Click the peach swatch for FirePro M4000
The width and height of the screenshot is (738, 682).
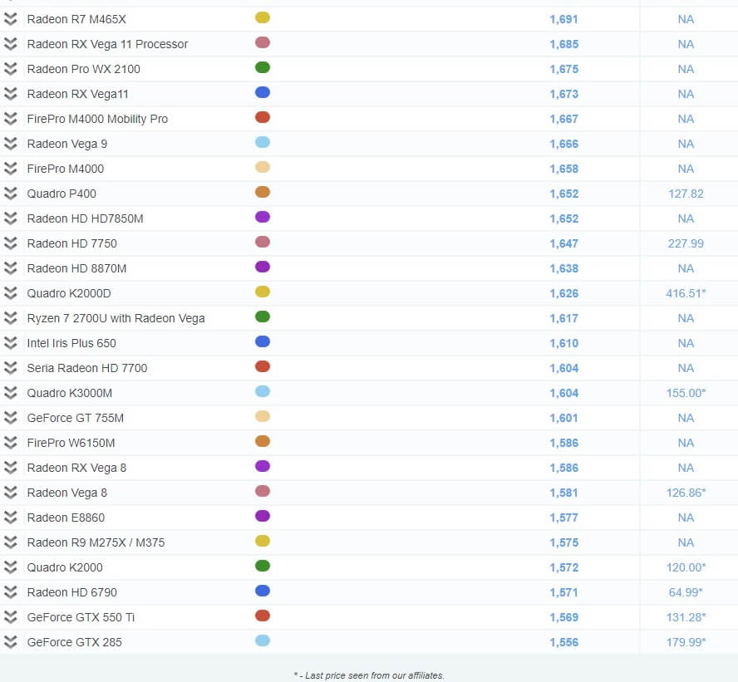coord(263,167)
